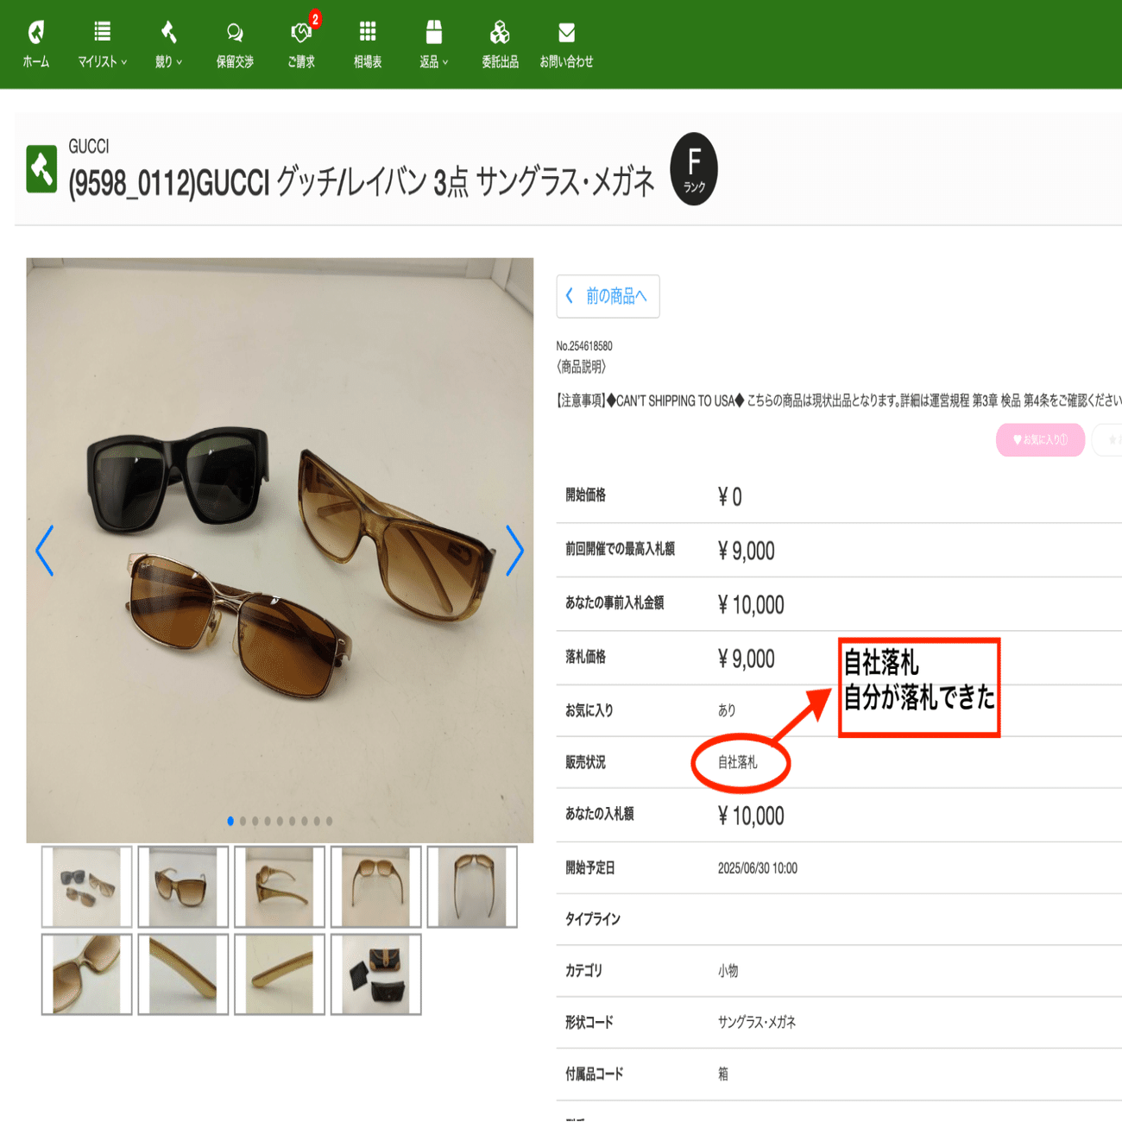Click the black F ランク badge
This screenshot has width=1122, height=1122.
[x=694, y=169]
